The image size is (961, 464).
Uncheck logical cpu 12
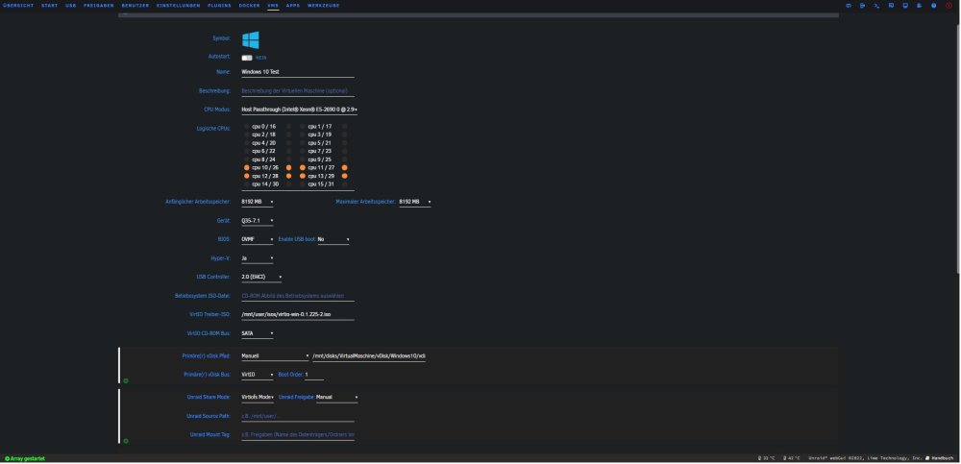(246, 176)
